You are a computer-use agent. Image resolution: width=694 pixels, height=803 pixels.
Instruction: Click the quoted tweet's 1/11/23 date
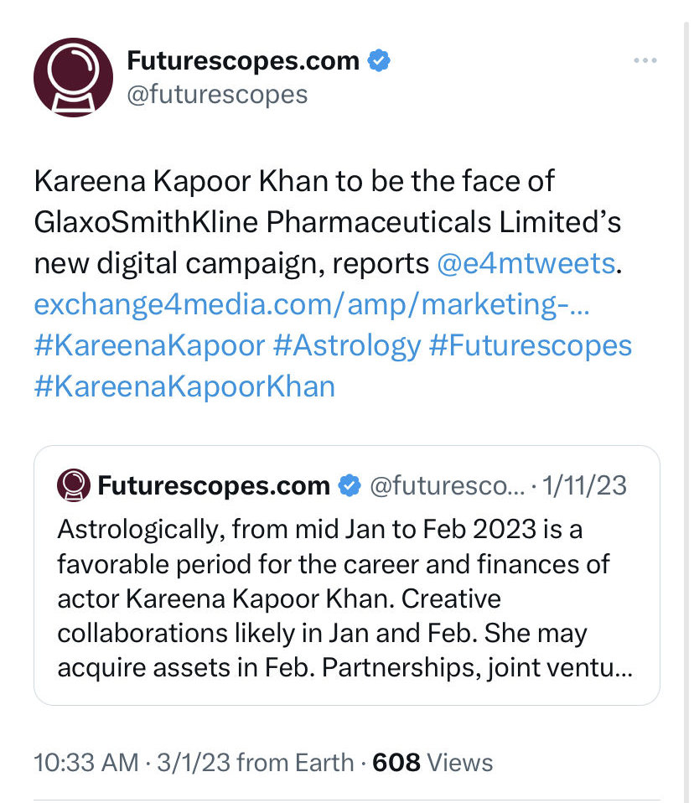pyautogui.click(x=584, y=485)
